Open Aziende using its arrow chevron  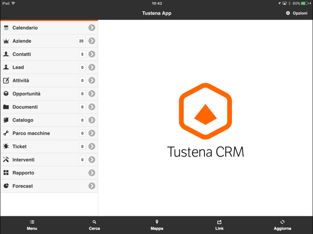[x=92, y=41]
